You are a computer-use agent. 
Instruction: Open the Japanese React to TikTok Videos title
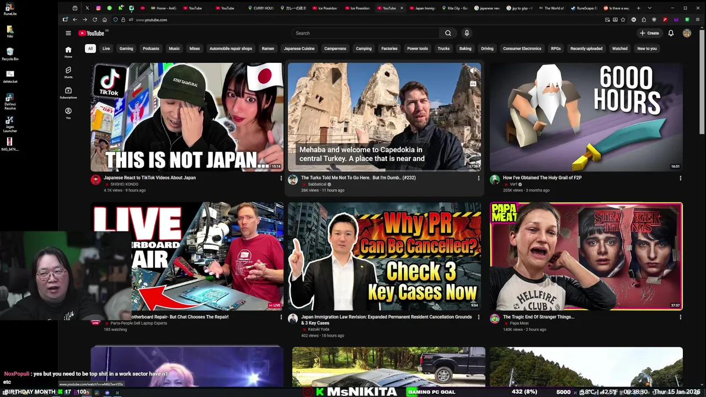tap(149, 178)
